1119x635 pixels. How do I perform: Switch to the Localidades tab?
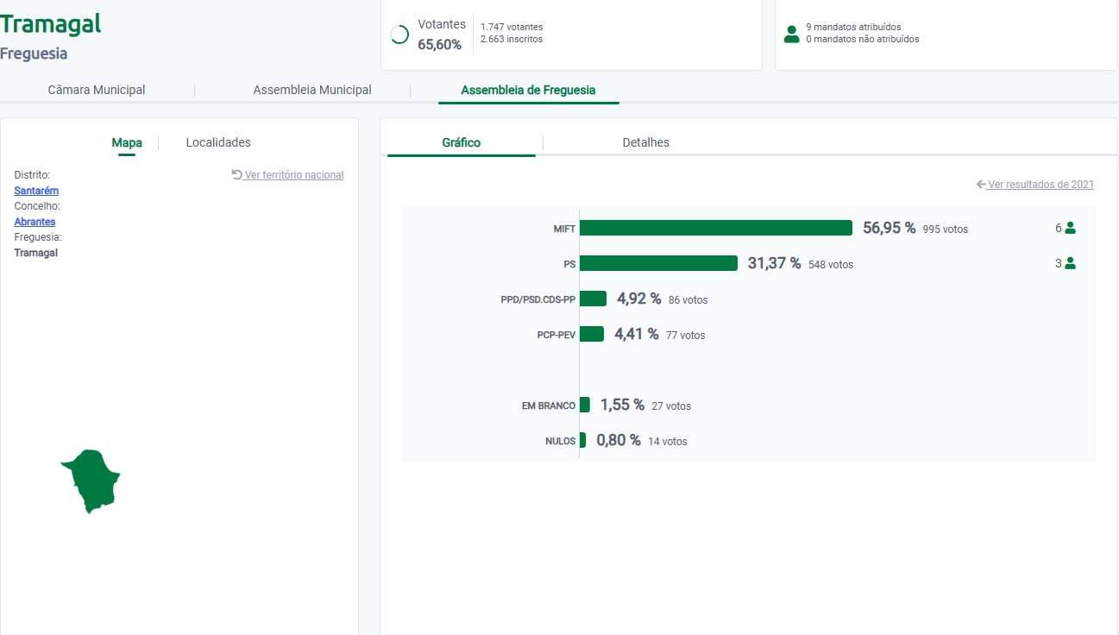pyautogui.click(x=218, y=142)
